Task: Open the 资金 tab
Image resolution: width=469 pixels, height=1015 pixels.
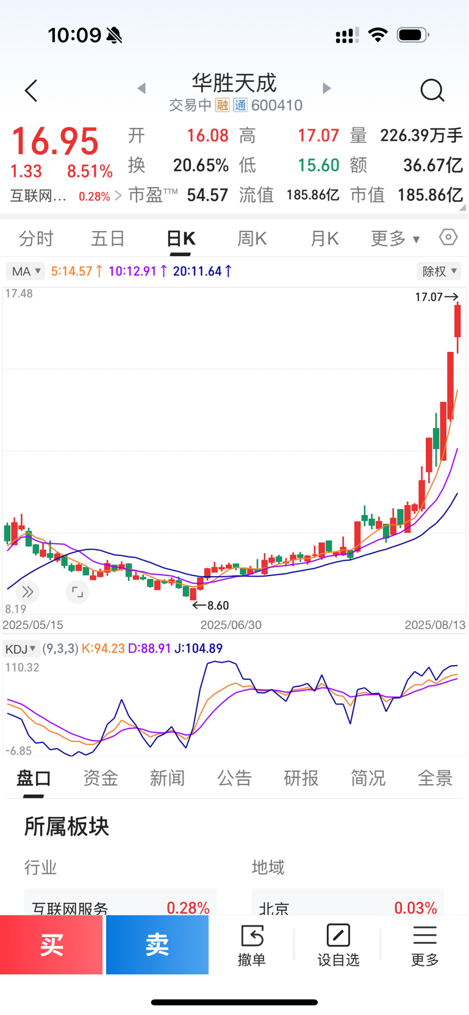Action: (x=101, y=778)
